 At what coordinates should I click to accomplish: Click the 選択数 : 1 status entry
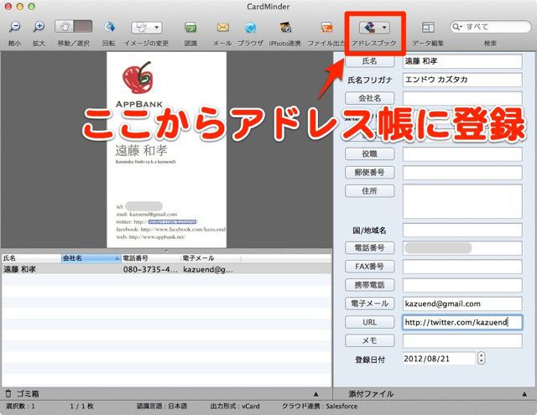[x=20, y=406]
